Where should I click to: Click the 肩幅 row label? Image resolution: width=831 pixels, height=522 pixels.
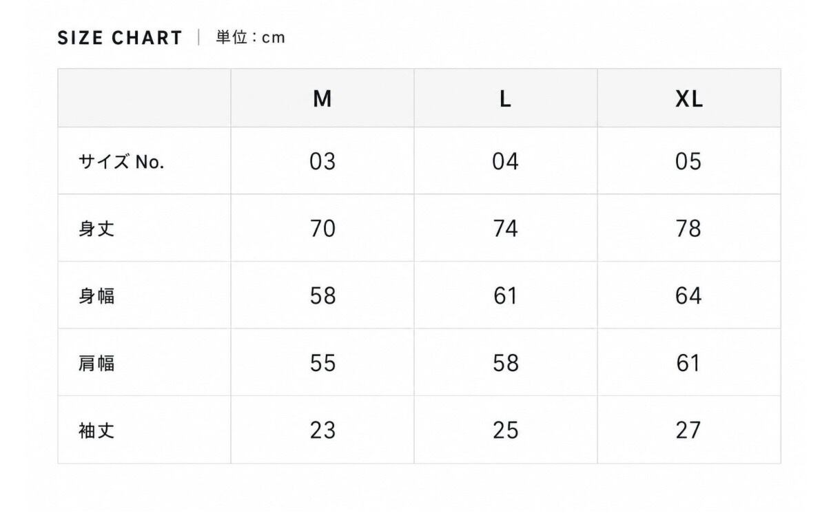tap(96, 363)
